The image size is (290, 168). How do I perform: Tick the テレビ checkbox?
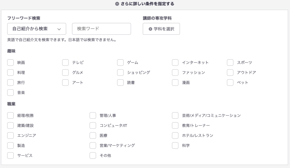tap(65, 63)
